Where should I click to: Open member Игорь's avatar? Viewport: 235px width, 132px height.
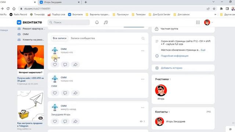pyautogui.click(x=161, y=90)
